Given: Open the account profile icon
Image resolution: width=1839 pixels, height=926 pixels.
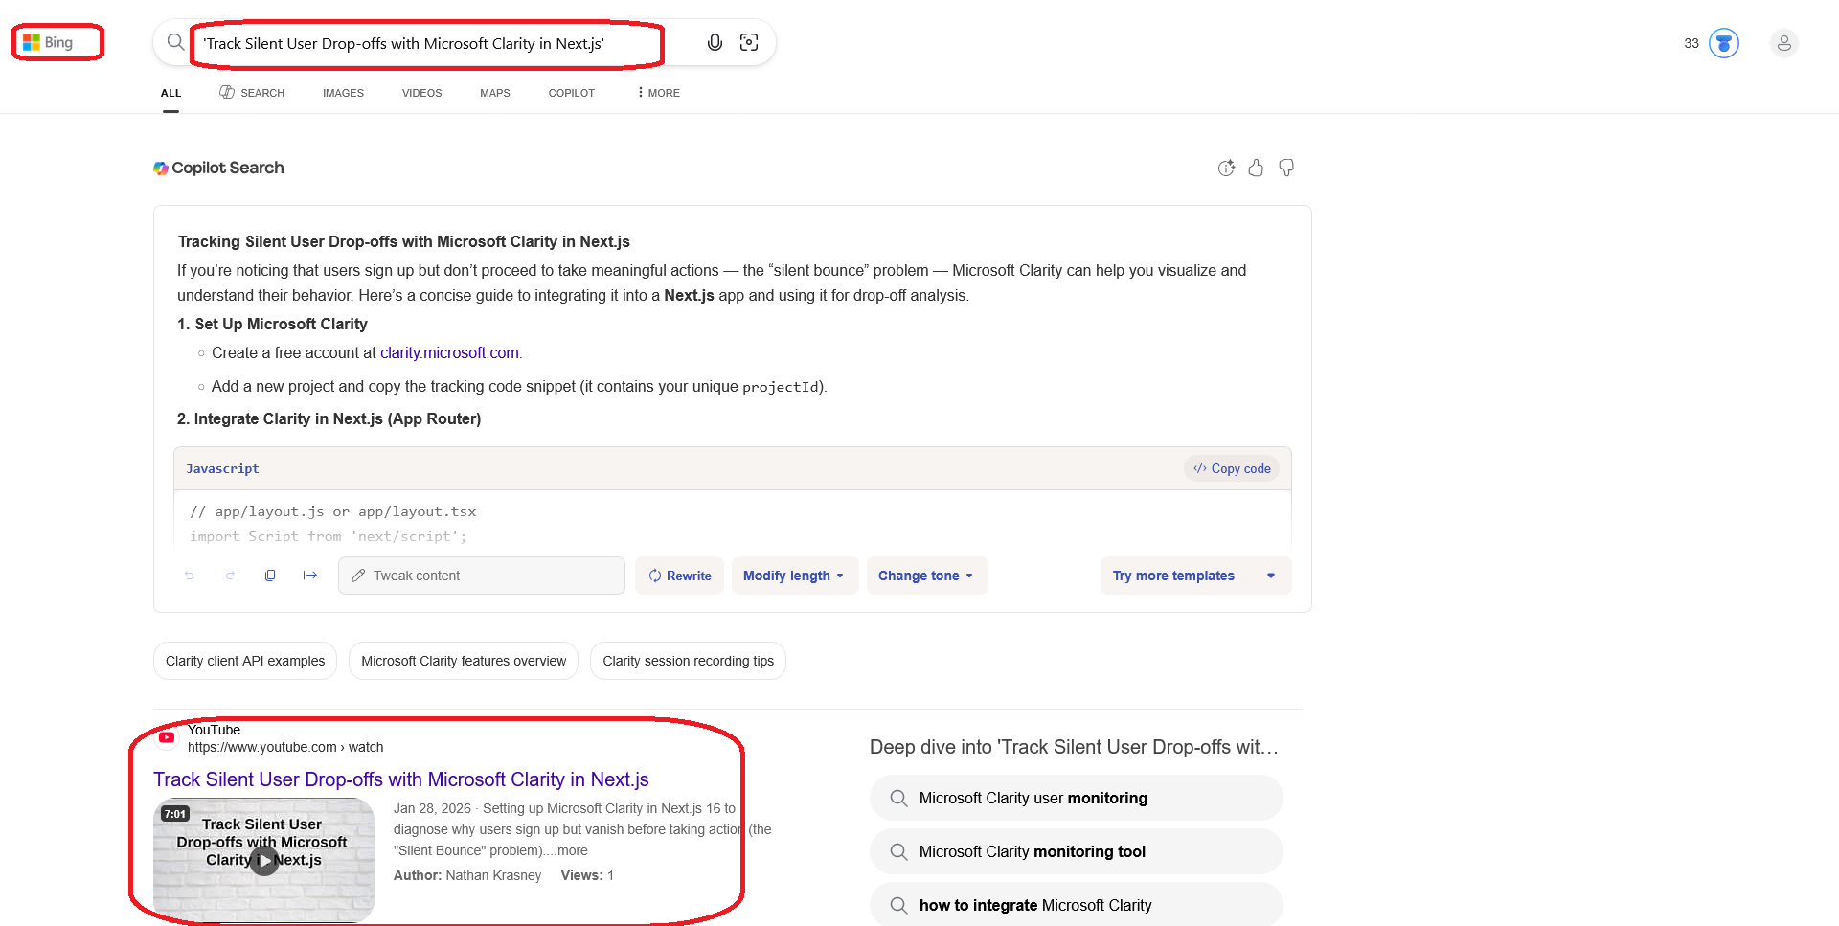Looking at the screenshot, I should 1783,42.
